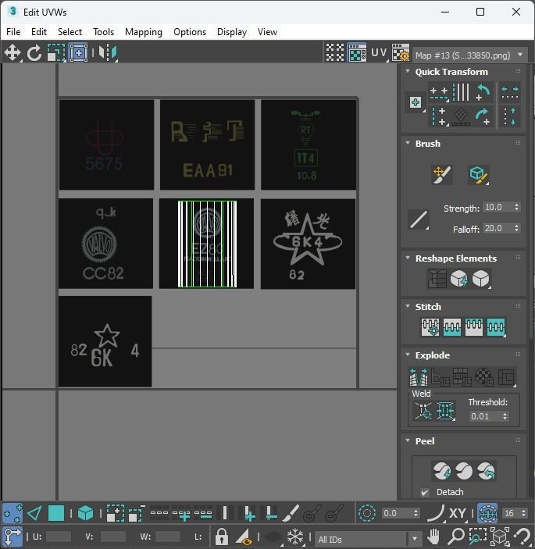
Task: Enable Edge sub-object mode
Action: point(34,514)
